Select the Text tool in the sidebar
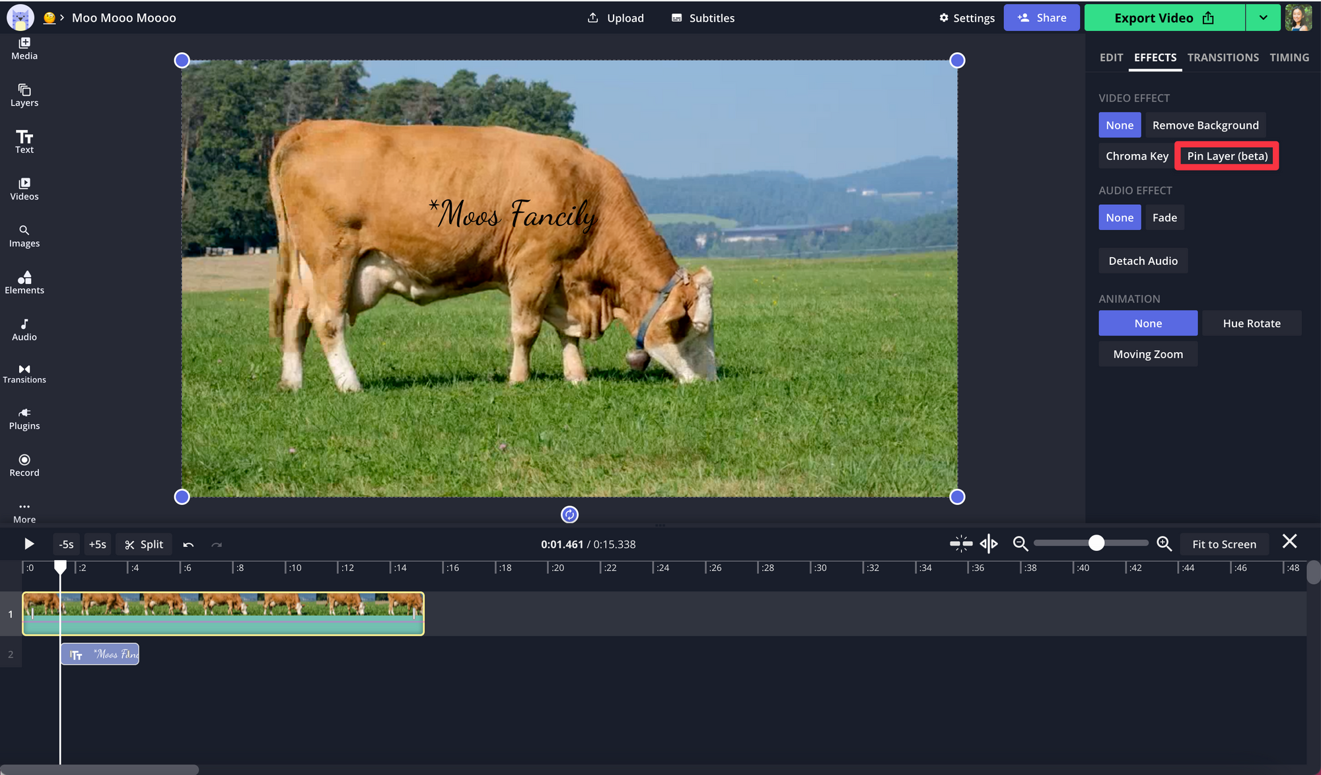 click(24, 141)
